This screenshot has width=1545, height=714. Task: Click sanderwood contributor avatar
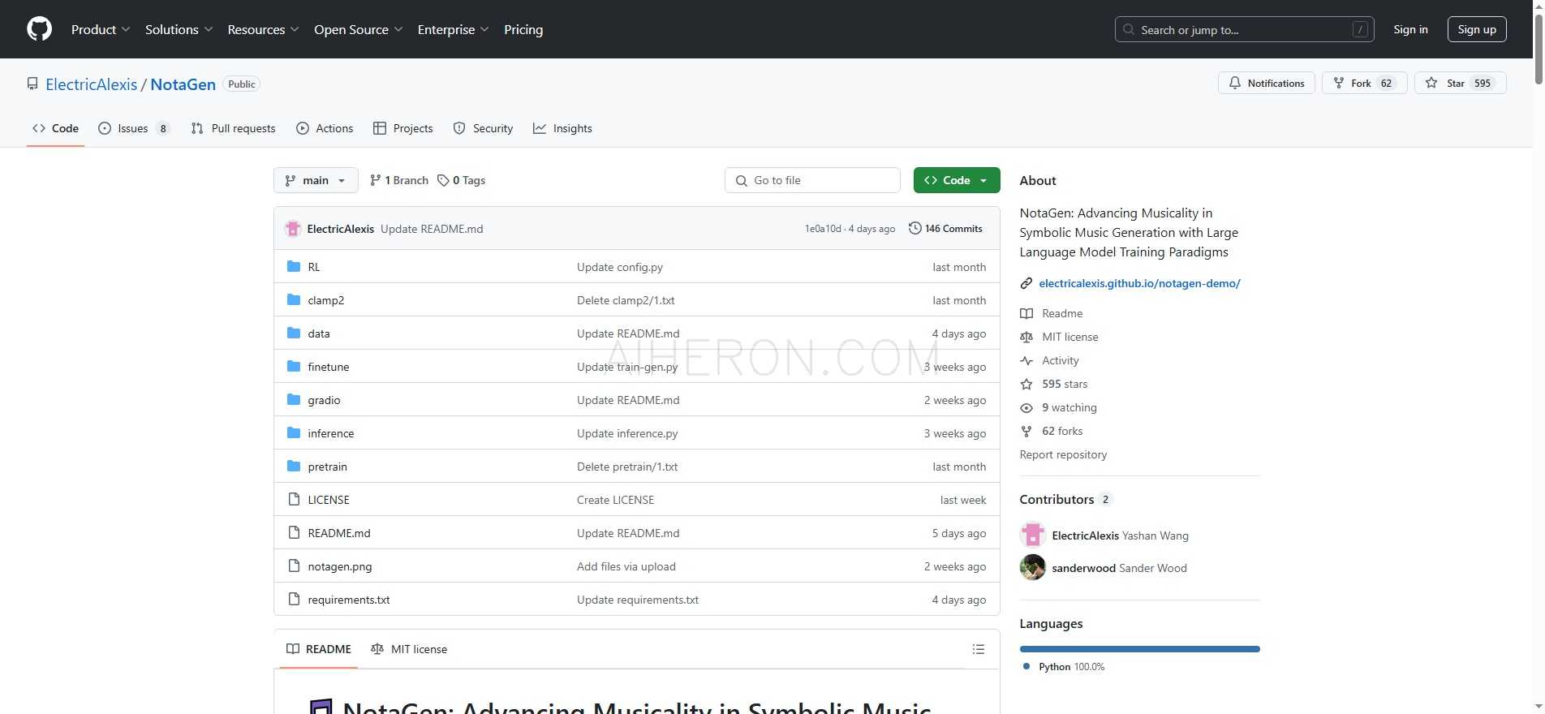tap(1033, 567)
